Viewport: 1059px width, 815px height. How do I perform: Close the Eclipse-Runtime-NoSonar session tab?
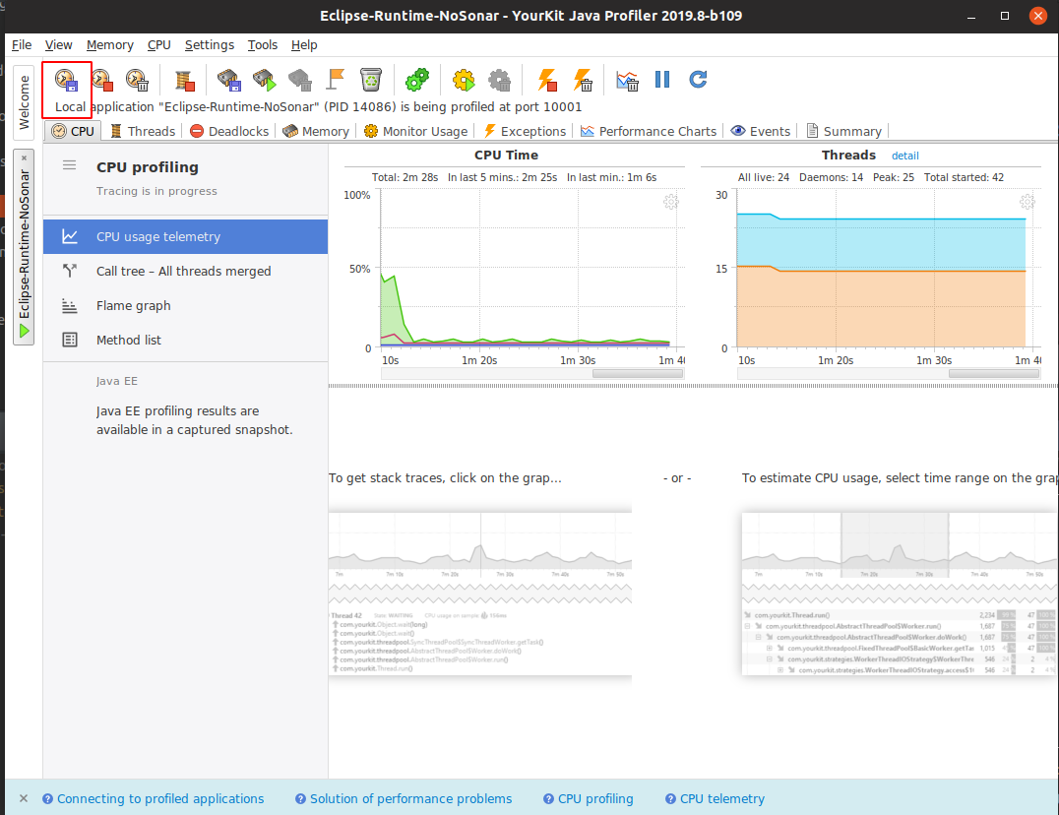24,158
